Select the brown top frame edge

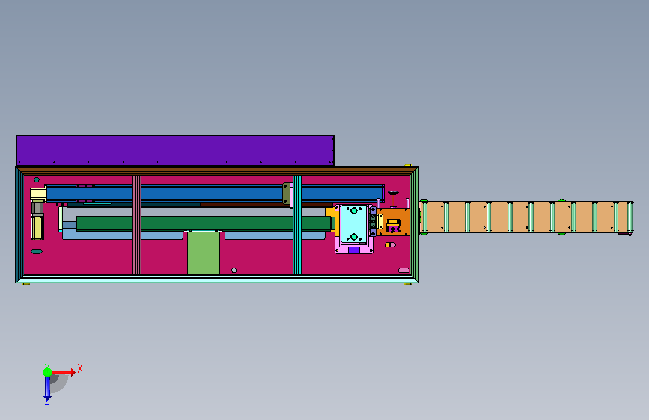pos(217,170)
